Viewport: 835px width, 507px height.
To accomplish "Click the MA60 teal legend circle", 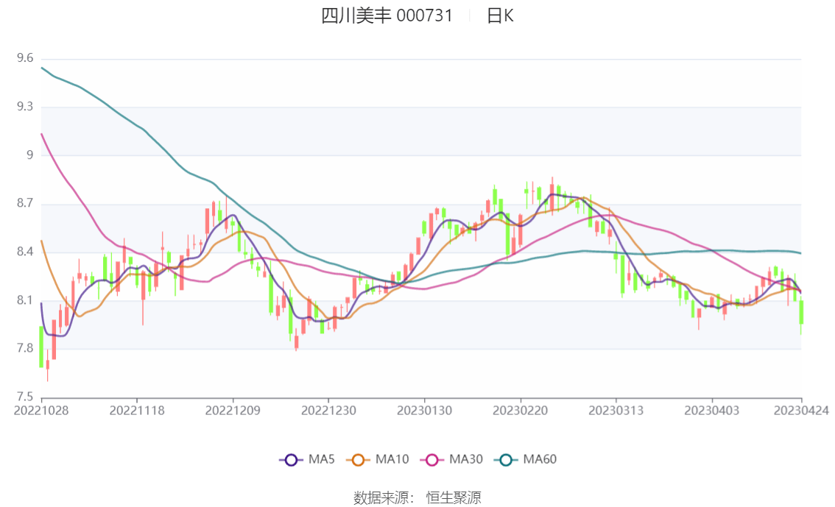I will point(504,458).
